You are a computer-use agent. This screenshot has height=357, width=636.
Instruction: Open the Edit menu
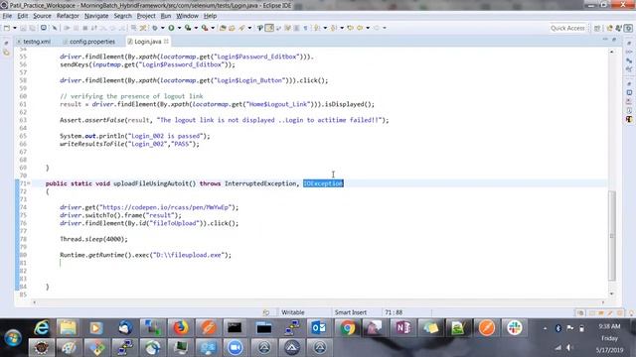(x=23, y=16)
